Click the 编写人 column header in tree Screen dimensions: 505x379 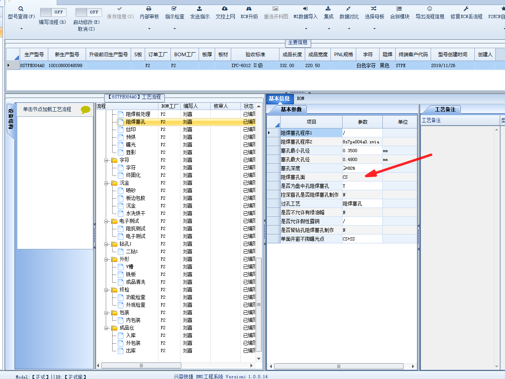click(x=195, y=106)
